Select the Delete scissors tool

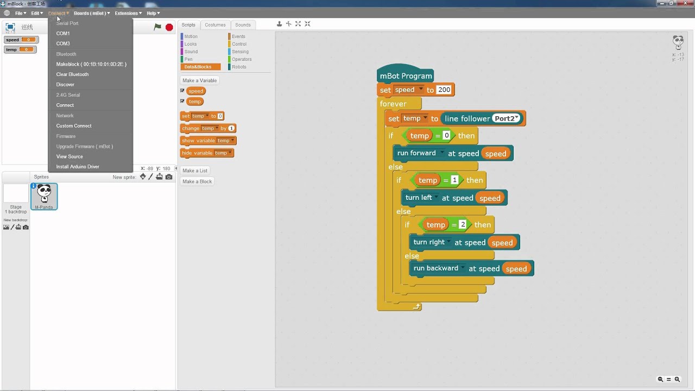(288, 24)
